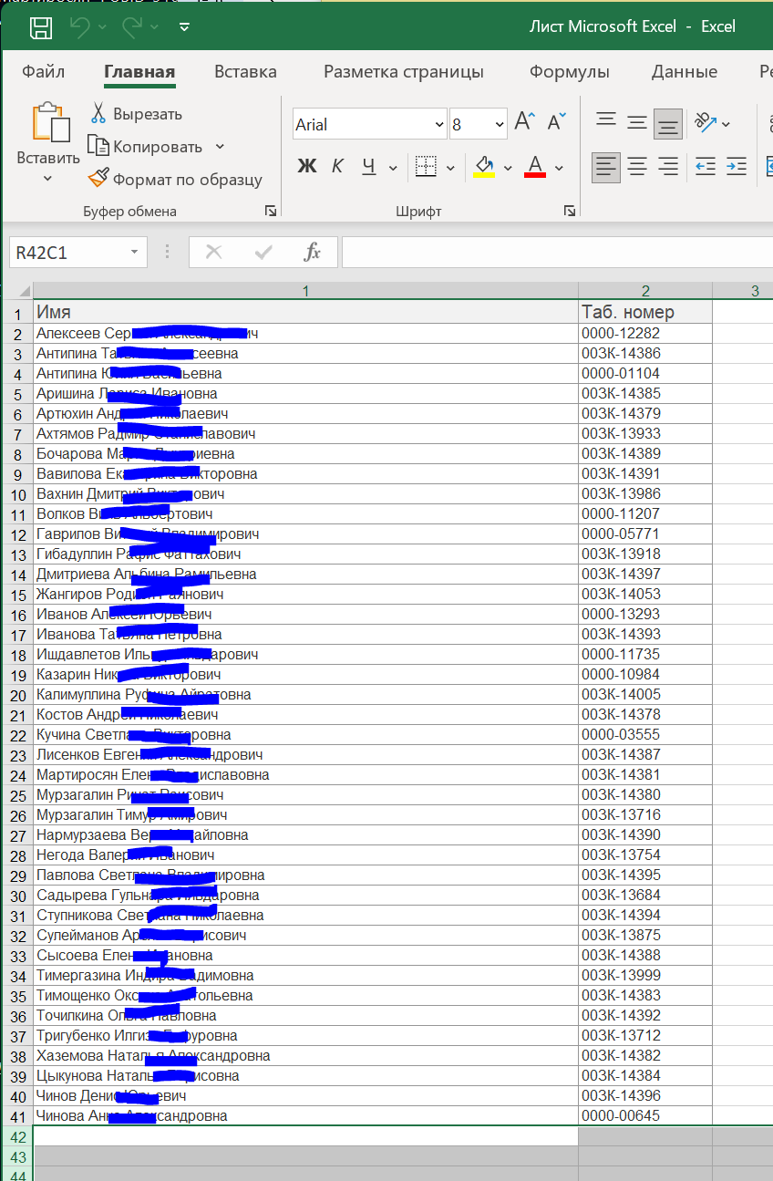Select the entire sheet with the corner button
Viewport: 773px width, 1181px height.
click(17, 291)
